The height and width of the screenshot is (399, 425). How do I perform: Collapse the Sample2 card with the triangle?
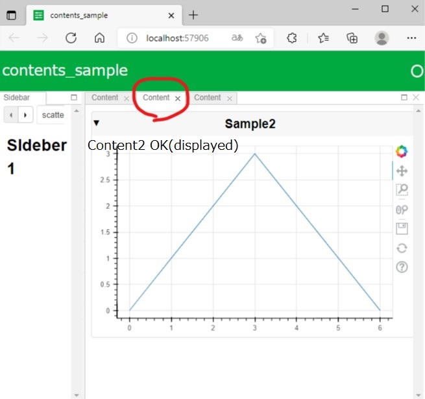[97, 123]
